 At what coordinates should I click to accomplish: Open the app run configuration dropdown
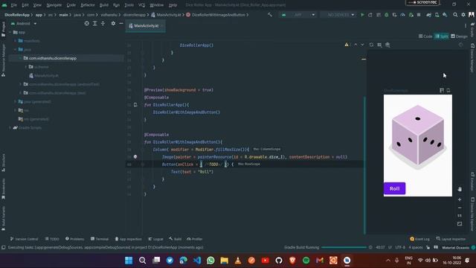pyautogui.click(x=297, y=15)
